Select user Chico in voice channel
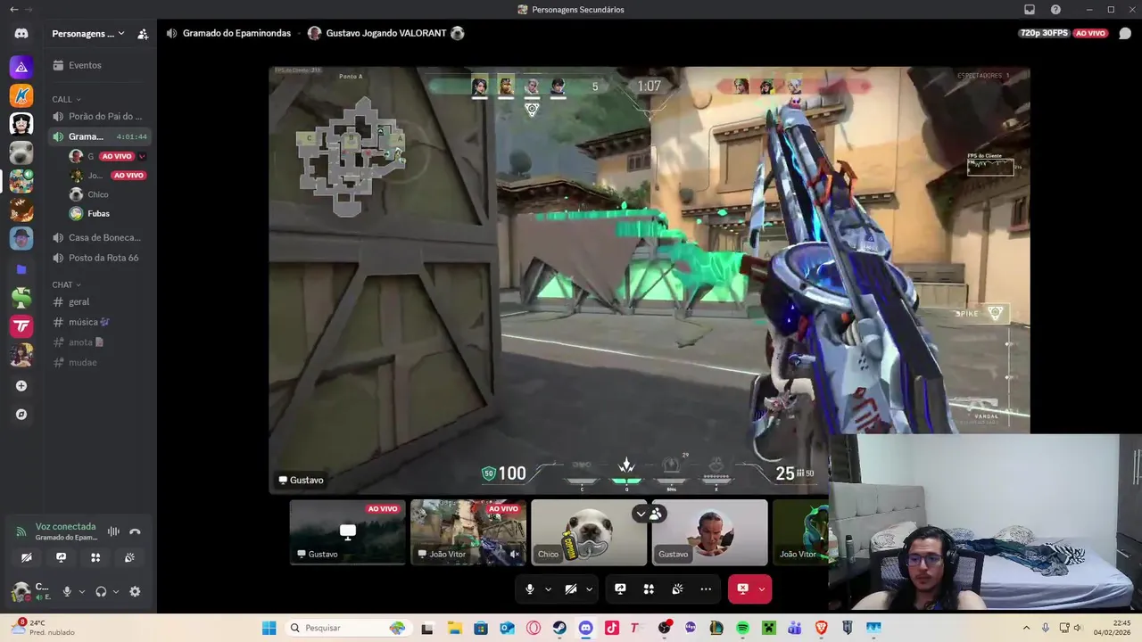Viewport: 1142px width, 642px height. (107, 194)
